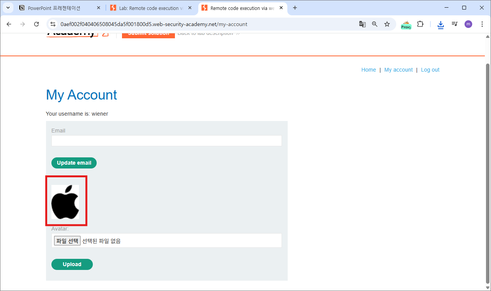Click the address bar URL
The image size is (491, 291).
pos(154,24)
